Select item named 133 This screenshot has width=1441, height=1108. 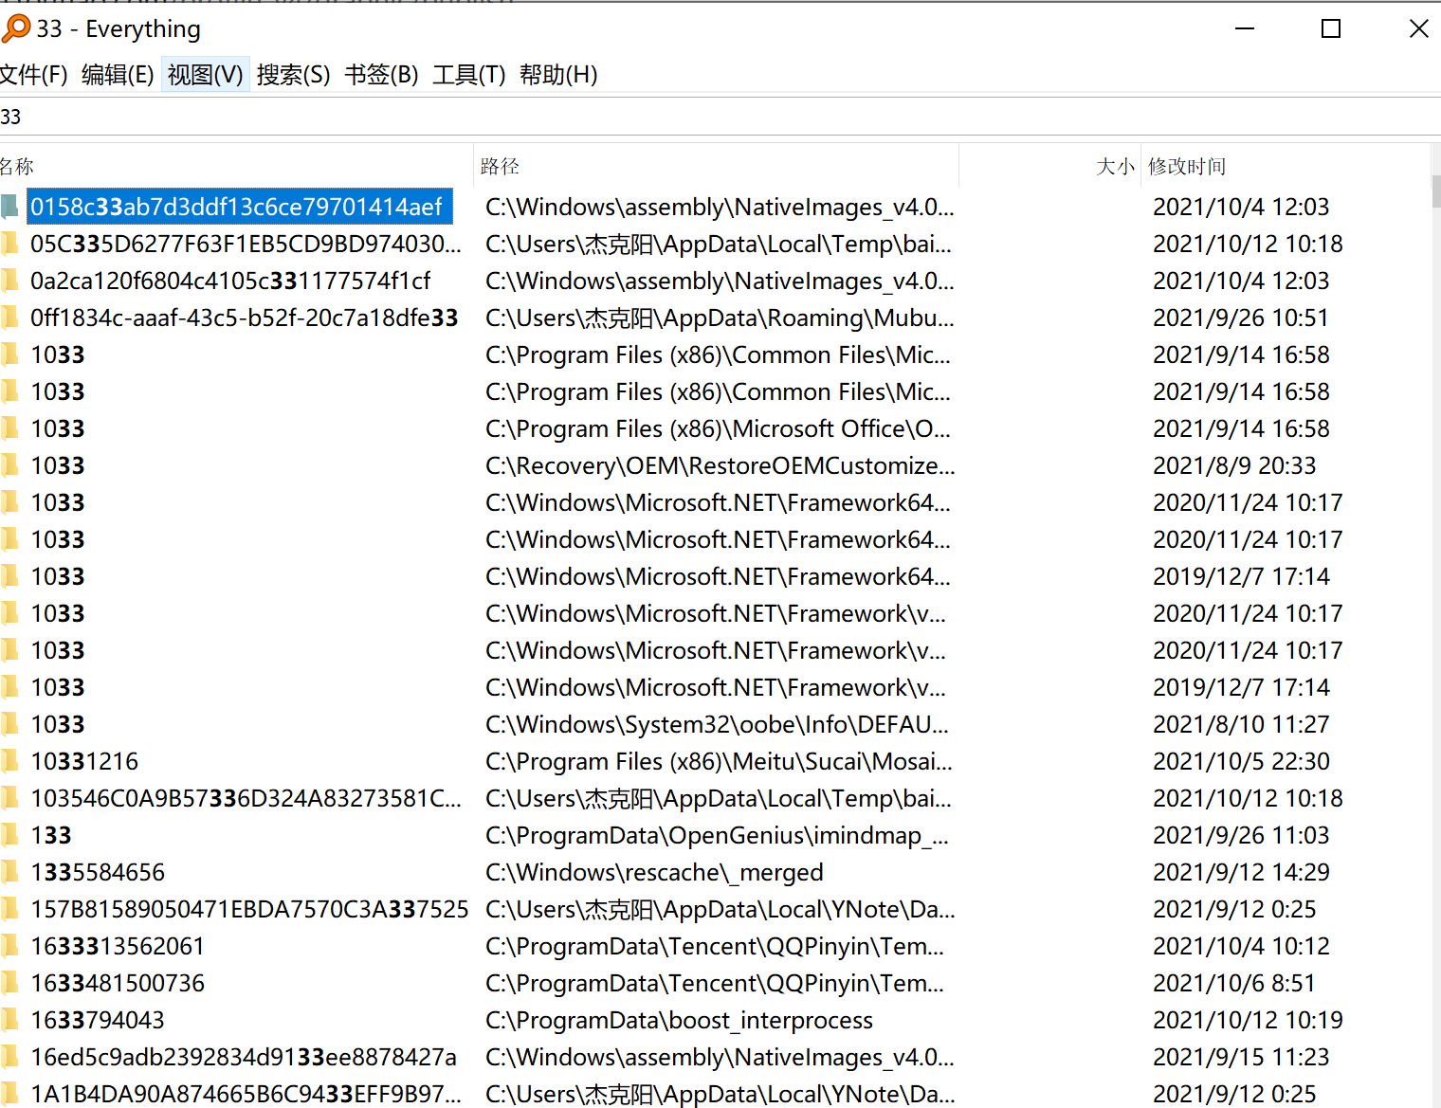51,835
